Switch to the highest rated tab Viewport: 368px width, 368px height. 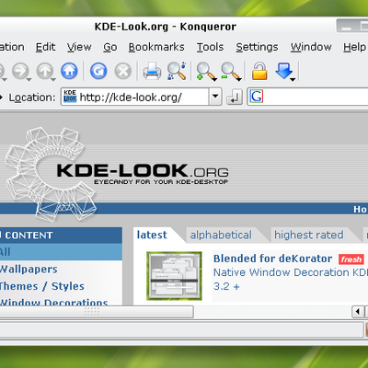[309, 235]
